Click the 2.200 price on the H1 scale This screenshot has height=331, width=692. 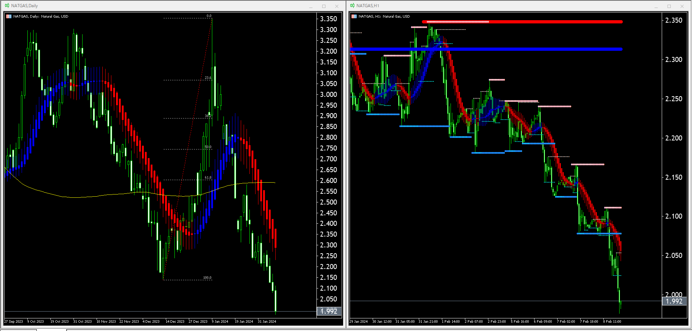(674, 138)
